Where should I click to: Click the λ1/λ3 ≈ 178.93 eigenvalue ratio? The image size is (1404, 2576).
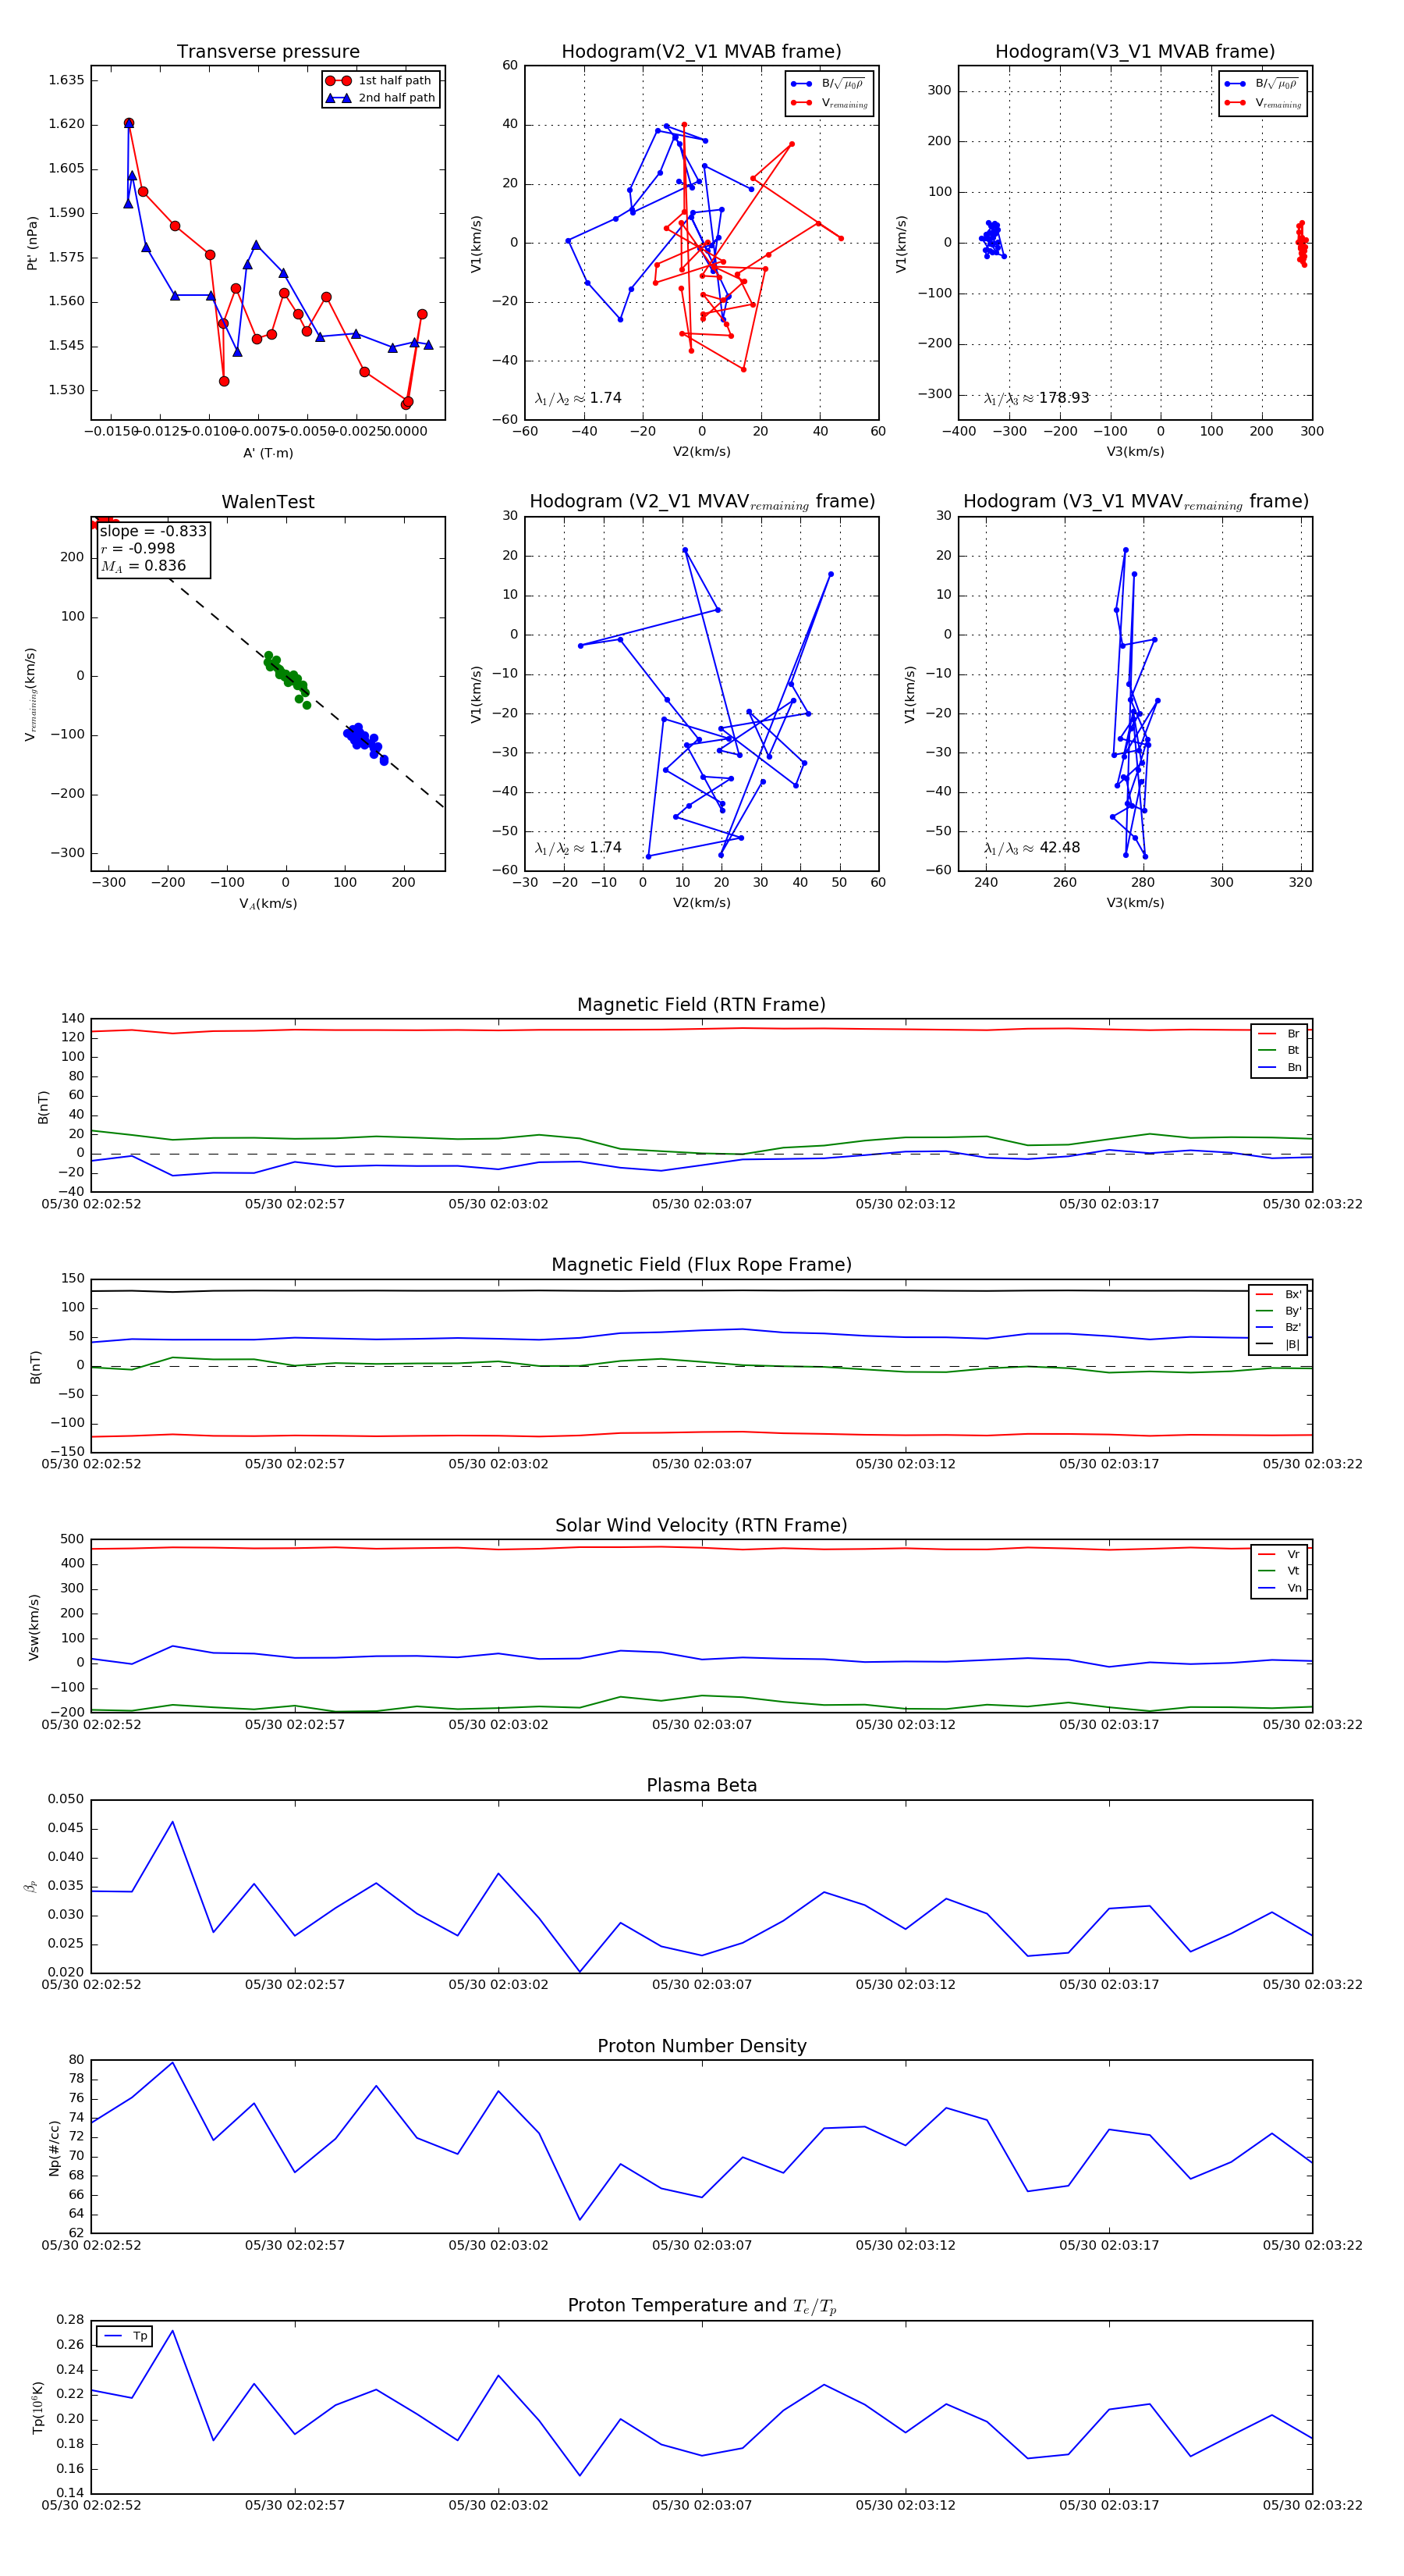tap(1037, 398)
